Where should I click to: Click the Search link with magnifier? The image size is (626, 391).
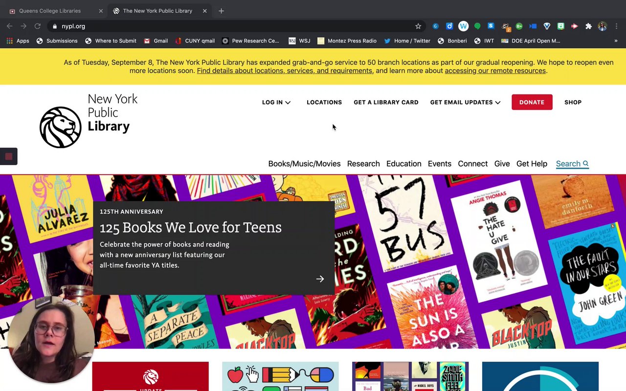pyautogui.click(x=572, y=164)
